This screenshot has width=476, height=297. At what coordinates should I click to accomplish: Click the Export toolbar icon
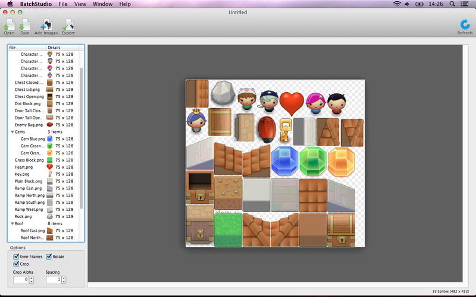(68, 25)
